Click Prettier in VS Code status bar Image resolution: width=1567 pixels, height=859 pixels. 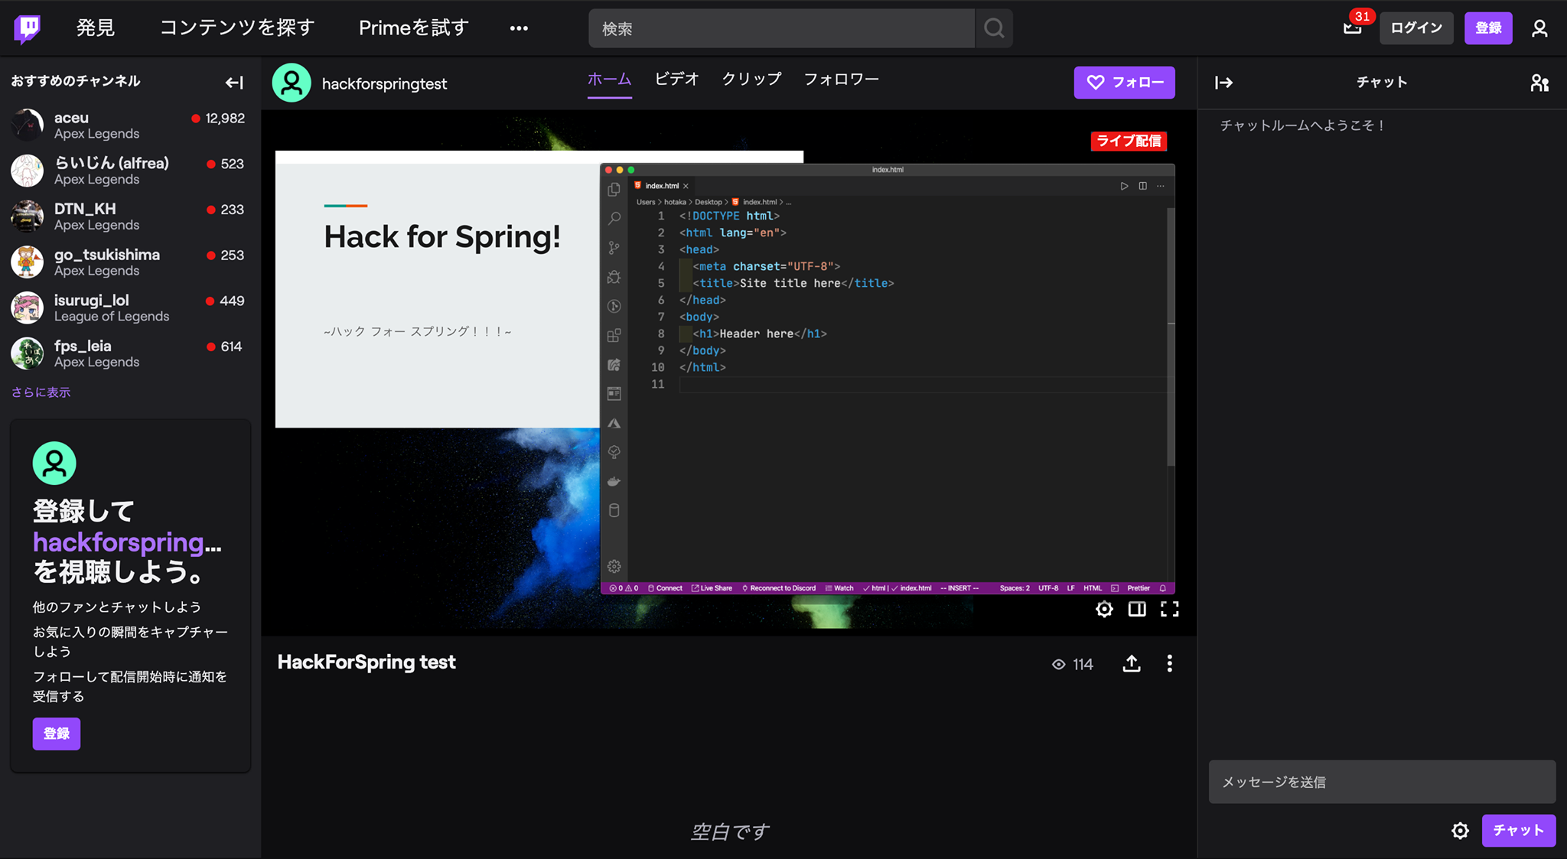(1139, 588)
